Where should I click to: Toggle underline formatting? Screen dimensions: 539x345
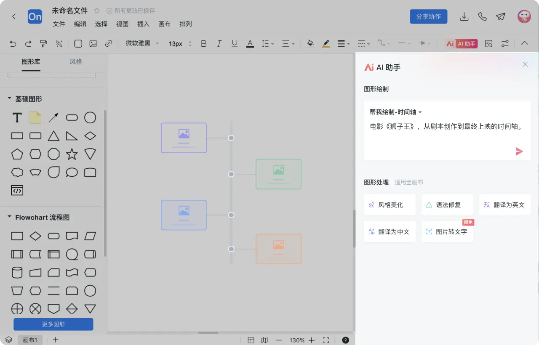235,43
